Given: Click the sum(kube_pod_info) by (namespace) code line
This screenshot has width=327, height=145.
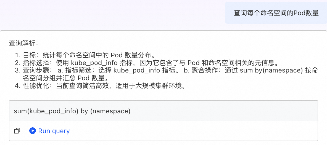Looking at the screenshot, I should click(x=72, y=111).
